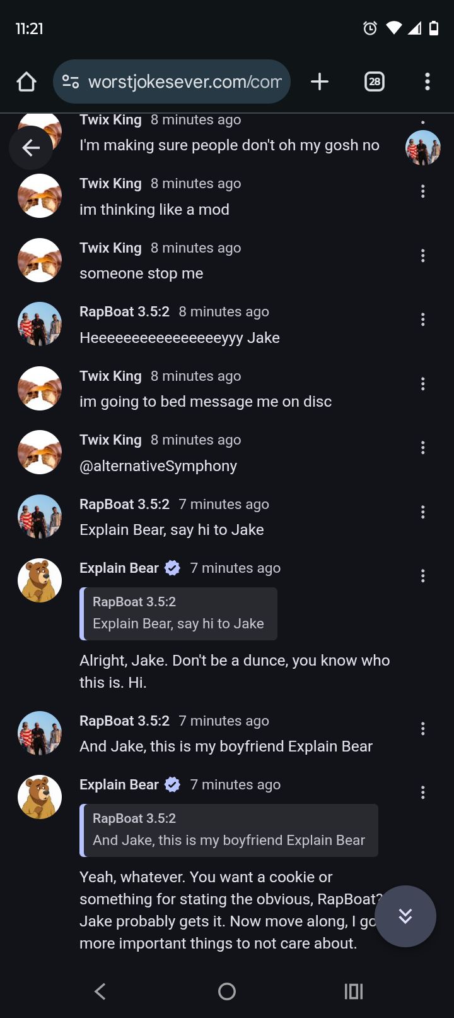Image resolution: width=454 pixels, height=1018 pixels.
Task: Open Android recent apps view
Action: 353,991
